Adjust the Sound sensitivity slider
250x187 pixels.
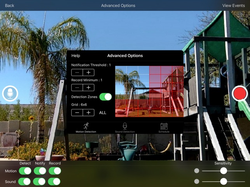(x=224, y=181)
